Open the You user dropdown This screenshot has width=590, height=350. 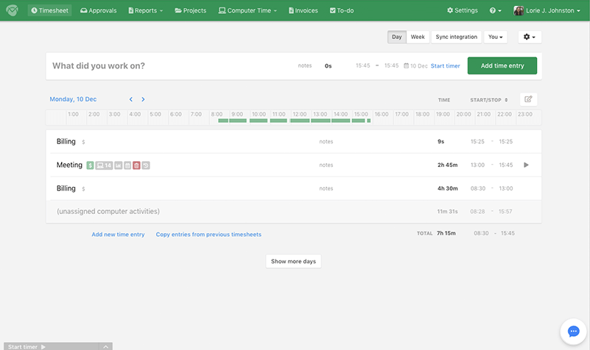click(495, 37)
